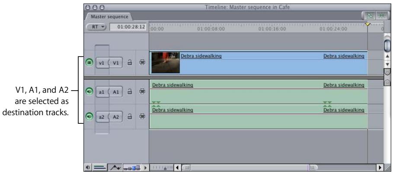Click the v1 source control
Screen dimensions: 393x173
pyautogui.click(x=102, y=63)
